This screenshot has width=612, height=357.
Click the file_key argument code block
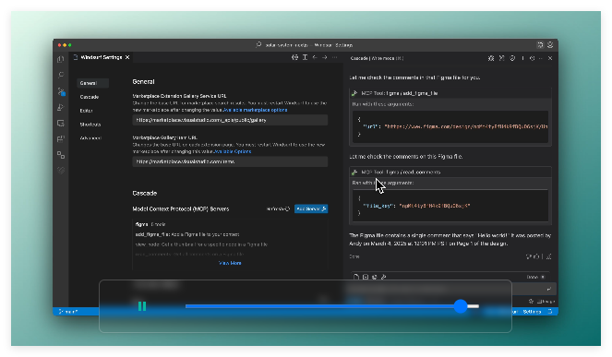pyautogui.click(x=450, y=206)
